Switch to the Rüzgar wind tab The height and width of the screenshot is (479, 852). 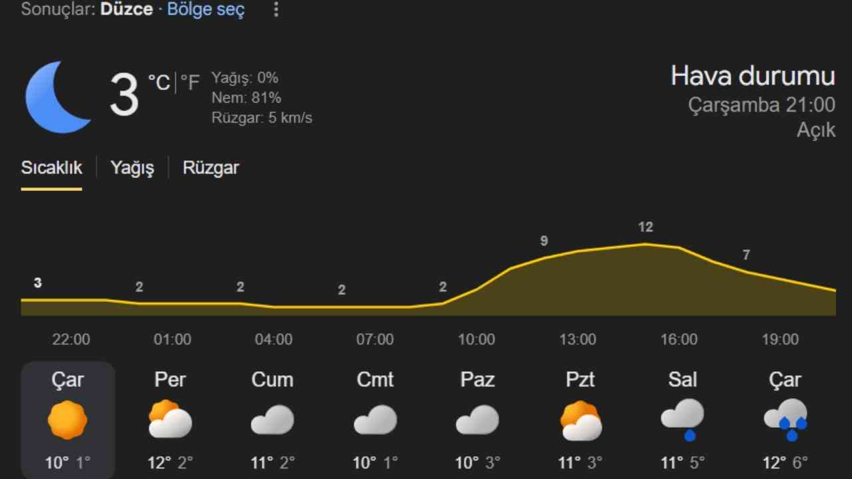pos(210,168)
